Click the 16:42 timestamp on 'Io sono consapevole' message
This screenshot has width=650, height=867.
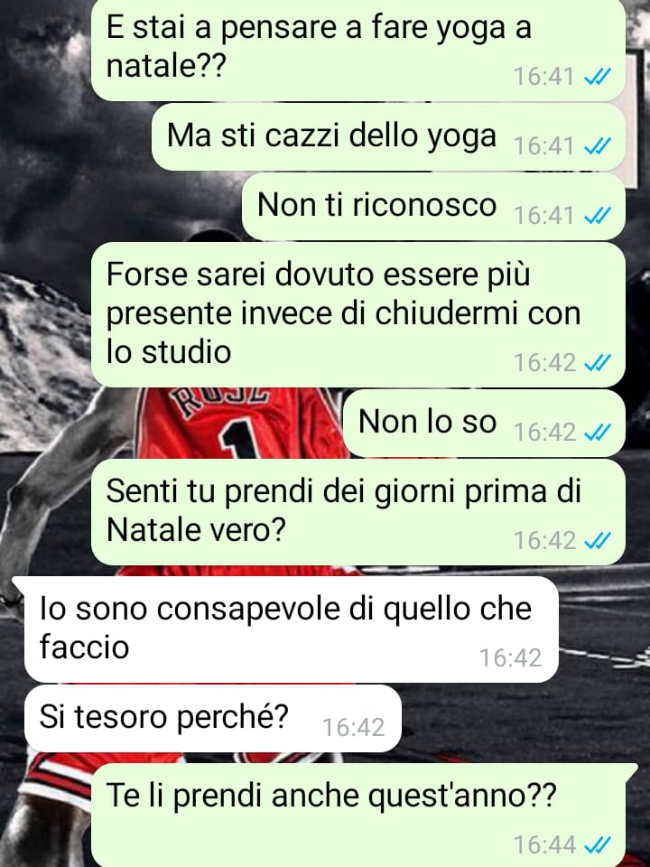click(510, 658)
